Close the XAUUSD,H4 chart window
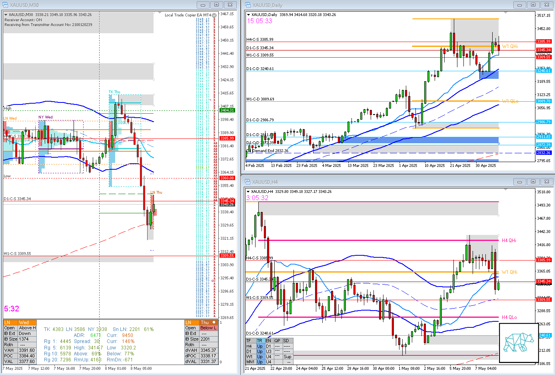555x375 pixels. (547, 182)
